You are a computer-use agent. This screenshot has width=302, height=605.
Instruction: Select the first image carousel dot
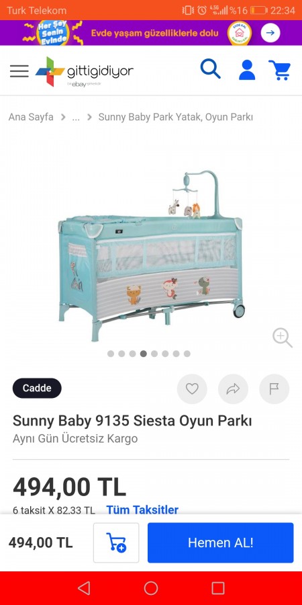point(111,354)
